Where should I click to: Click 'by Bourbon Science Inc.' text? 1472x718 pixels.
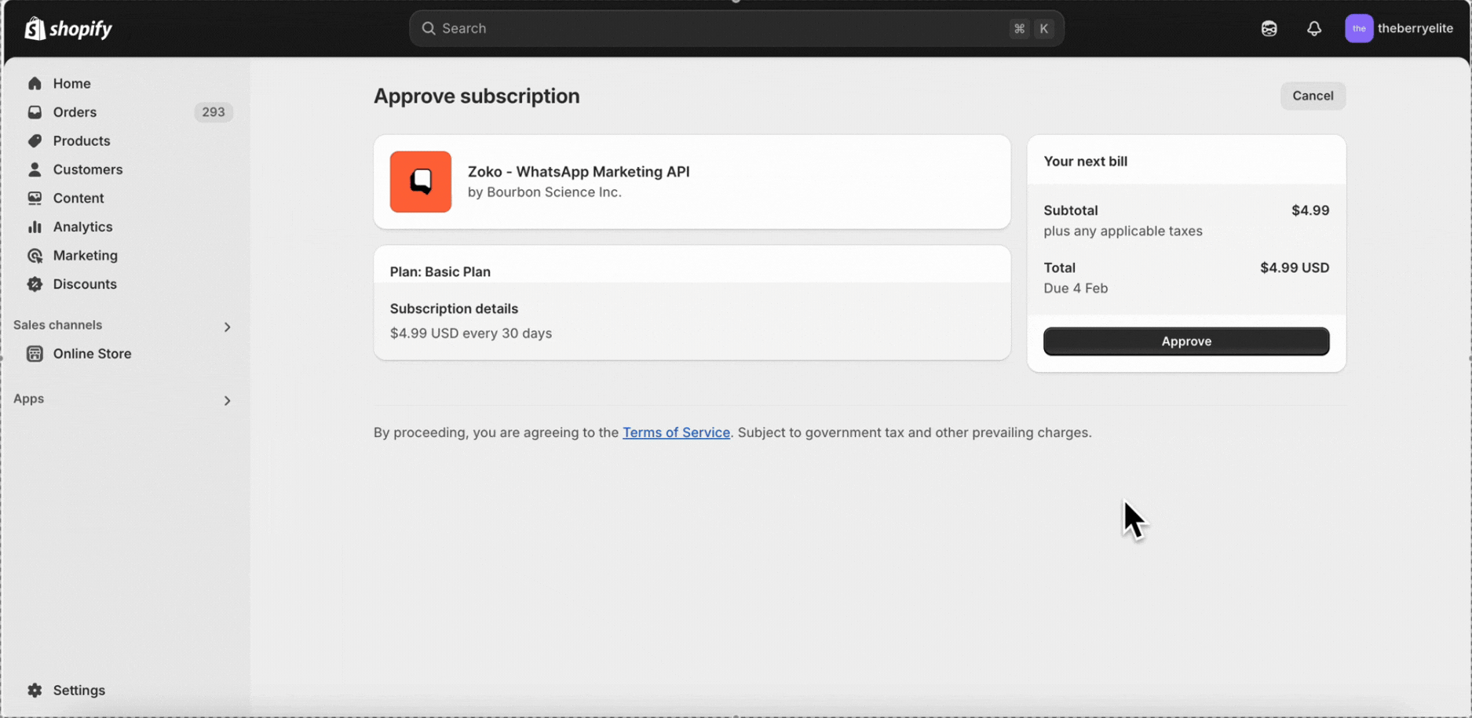pyautogui.click(x=545, y=192)
